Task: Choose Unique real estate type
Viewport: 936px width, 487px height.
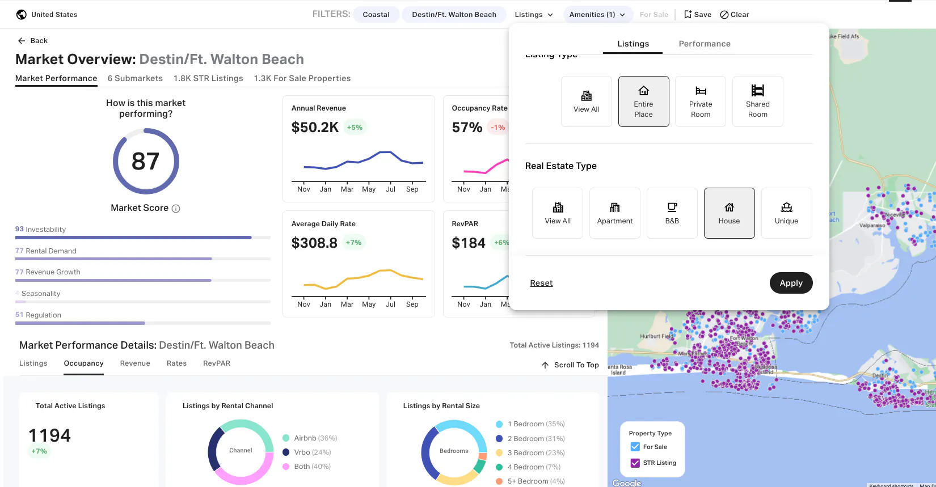Action: click(x=787, y=213)
